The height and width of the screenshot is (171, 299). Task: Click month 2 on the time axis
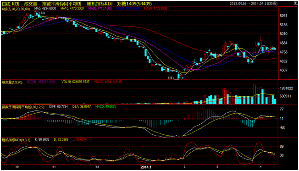[x=185, y=167]
